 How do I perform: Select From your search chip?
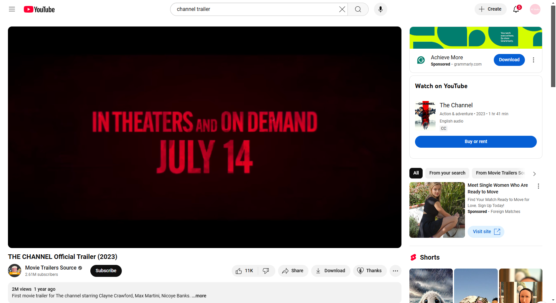click(447, 173)
